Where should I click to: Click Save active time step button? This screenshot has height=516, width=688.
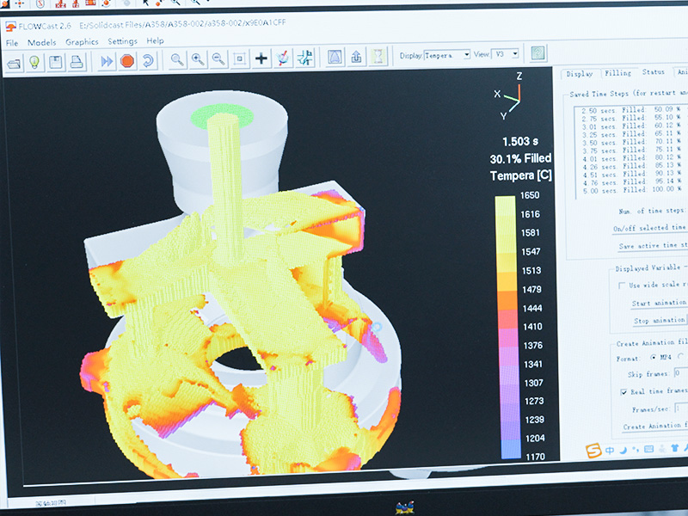[x=653, y=246]
